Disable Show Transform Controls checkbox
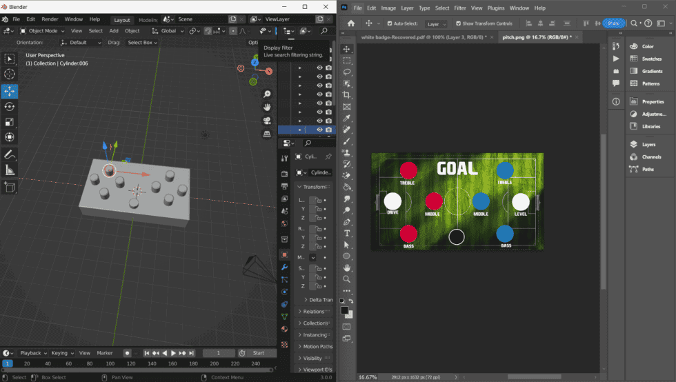The height and width of the screenshot is (382, 676). pyautogui.click(x=458, y=23)
